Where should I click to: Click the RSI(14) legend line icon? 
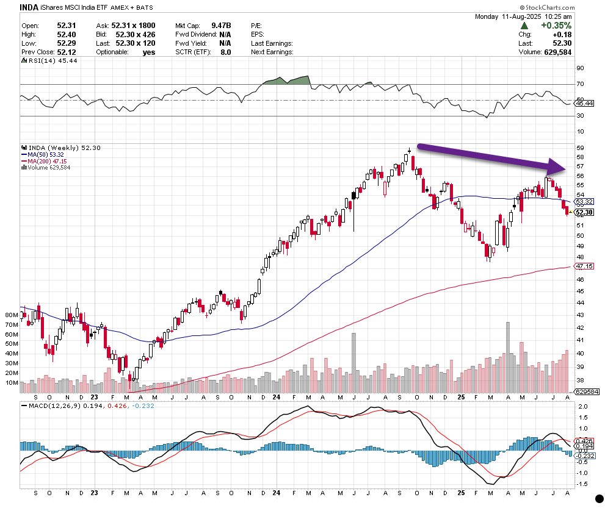[x=24, y=60]
